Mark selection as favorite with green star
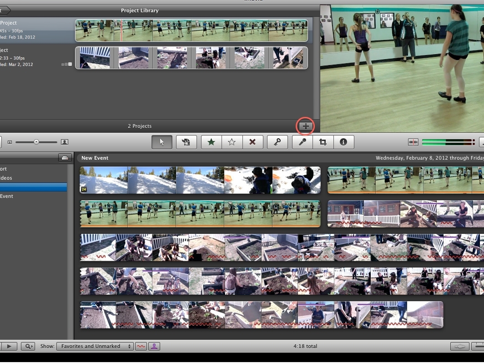This screenshot has width=484, height=363. (211, 142)
